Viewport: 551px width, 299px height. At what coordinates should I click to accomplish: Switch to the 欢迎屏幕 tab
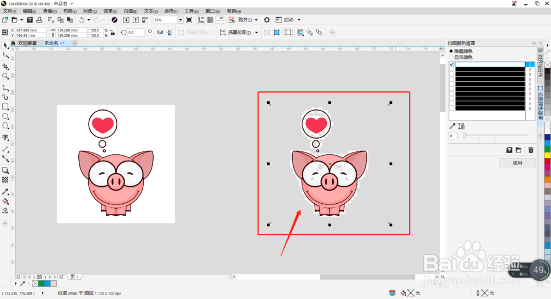[27, 43]
